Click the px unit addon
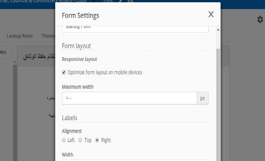 202,98
